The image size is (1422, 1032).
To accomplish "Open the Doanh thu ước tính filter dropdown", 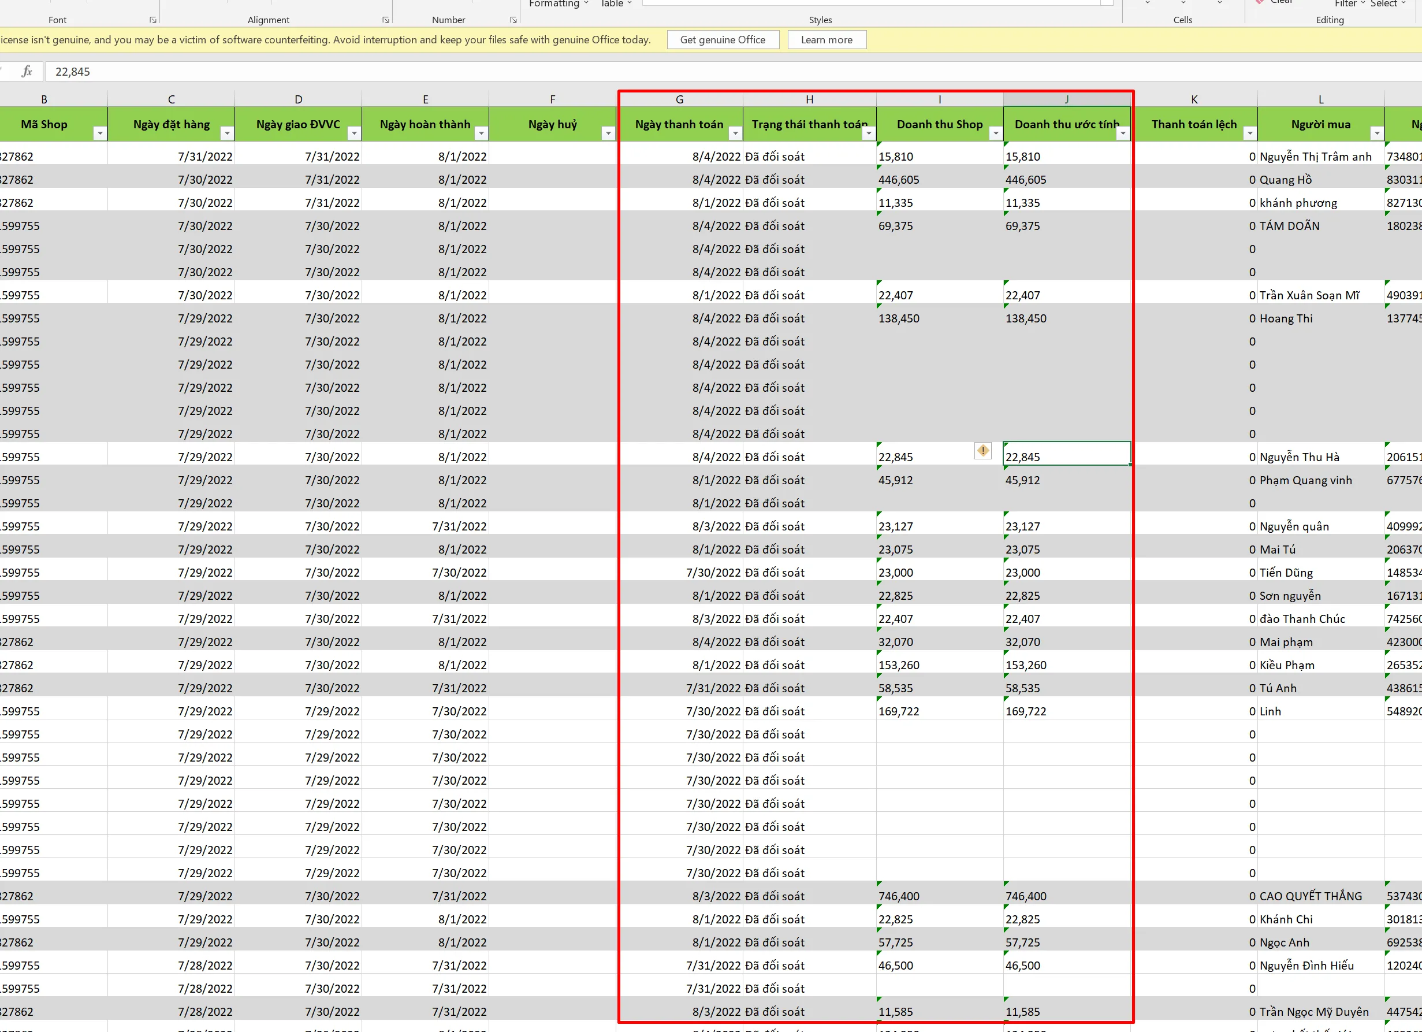I will (1123, 133).
